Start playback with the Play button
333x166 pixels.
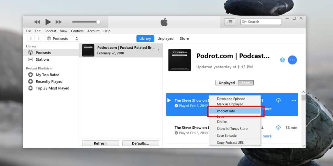[48, 22]
